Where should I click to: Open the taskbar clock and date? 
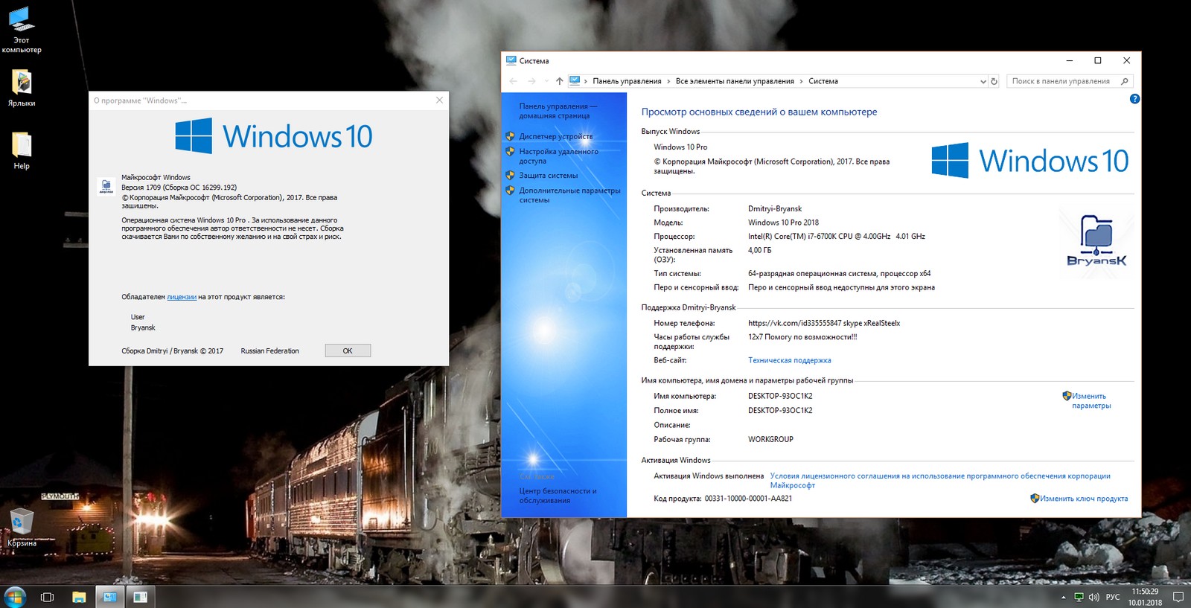tap(1145, 597)
